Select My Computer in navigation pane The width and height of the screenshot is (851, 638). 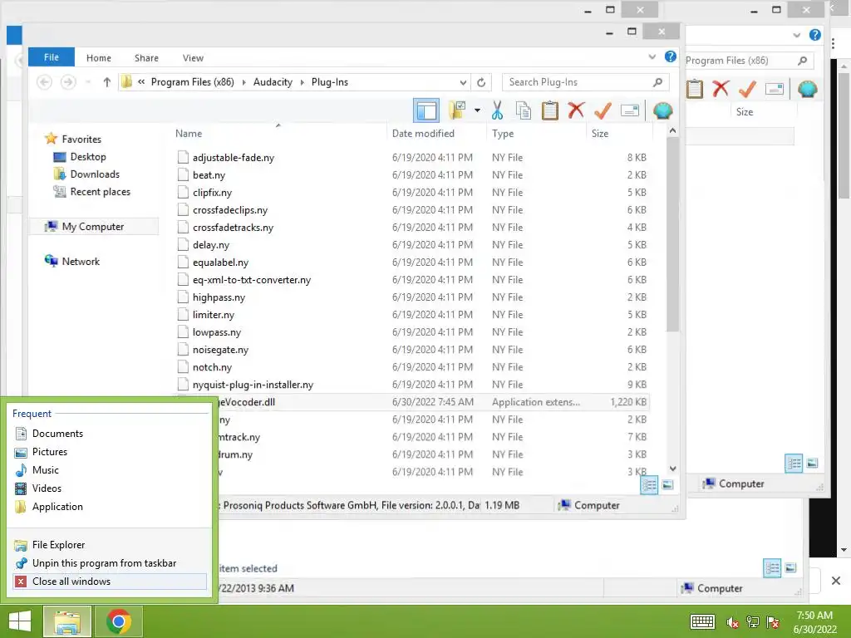pos(93,227)
